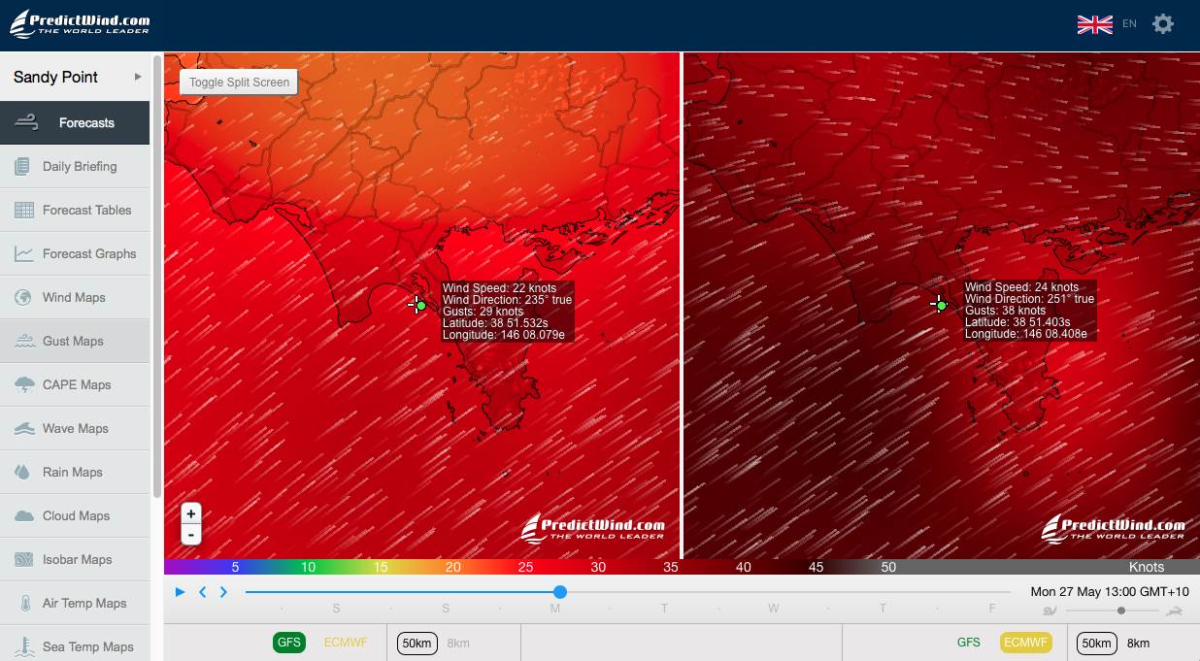Click the PredictWind.com logo in header
The image size is (1200, 661).
coord(80,23)
